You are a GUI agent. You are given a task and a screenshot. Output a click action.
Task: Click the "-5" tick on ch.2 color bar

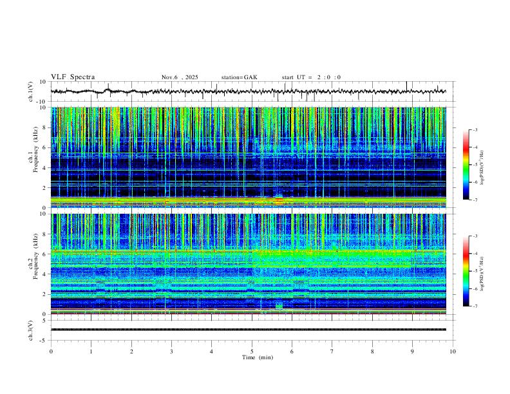point(475,271)
